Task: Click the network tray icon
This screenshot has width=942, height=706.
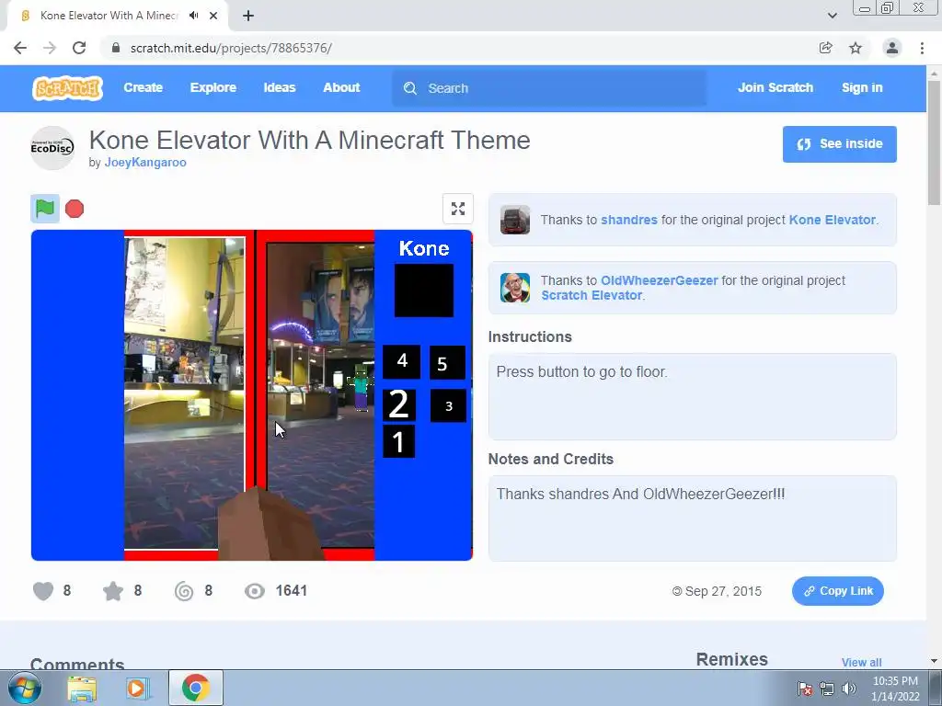Action: click(x=827, y=689)
